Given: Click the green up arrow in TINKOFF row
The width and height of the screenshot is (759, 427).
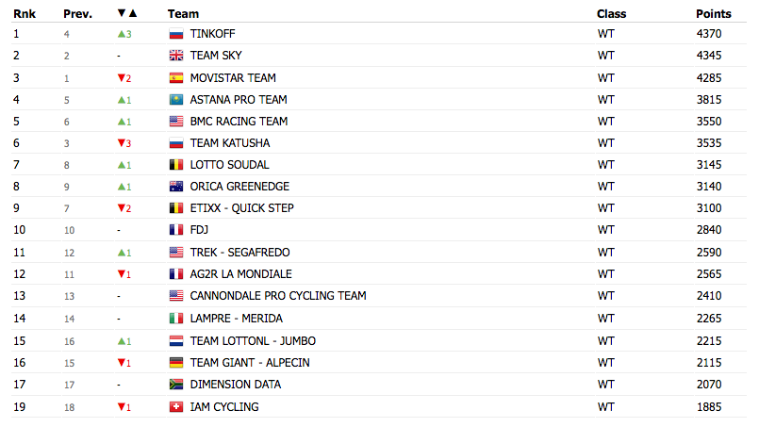Looking at the screenshot, I should (x=122, y=34).
